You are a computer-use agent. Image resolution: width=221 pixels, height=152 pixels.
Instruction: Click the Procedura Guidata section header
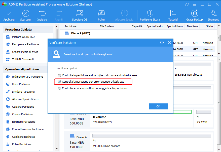pyautogui.click(x=28, y=30)
